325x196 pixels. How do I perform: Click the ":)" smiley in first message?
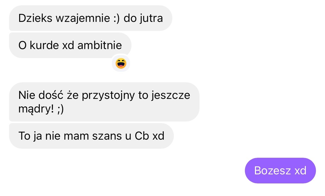pyautogui.click(x=116, y=18)
